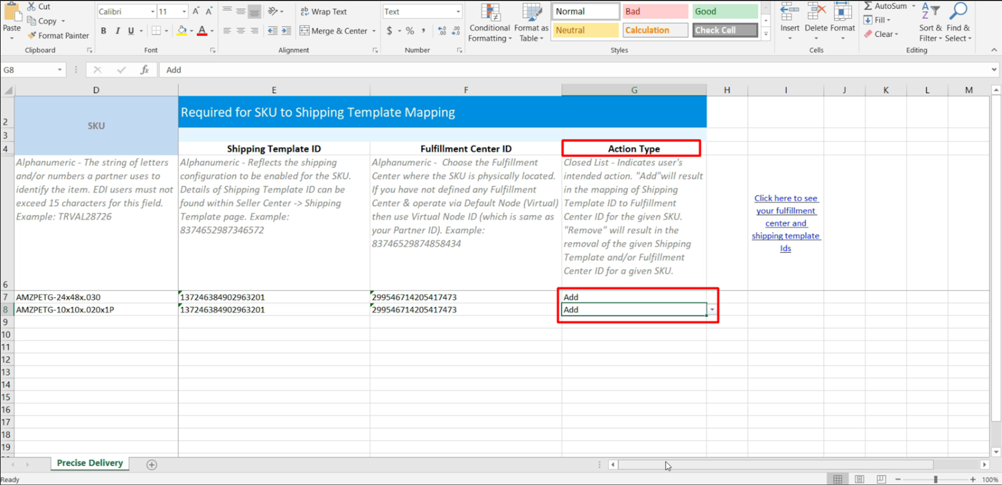Top align the cell content

pos(227,11)
